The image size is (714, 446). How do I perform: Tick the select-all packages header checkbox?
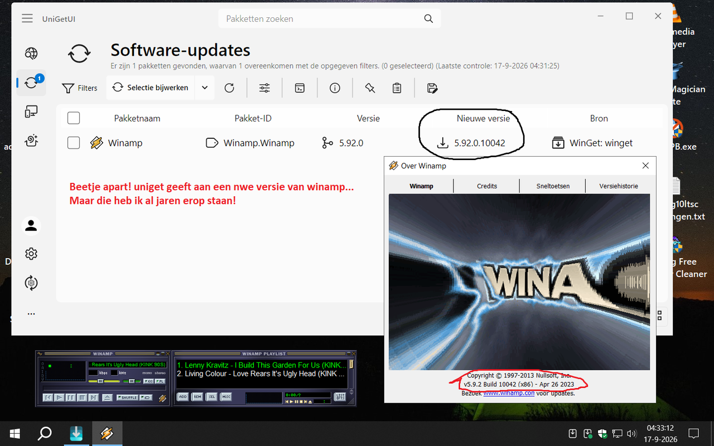click(74, 118)
